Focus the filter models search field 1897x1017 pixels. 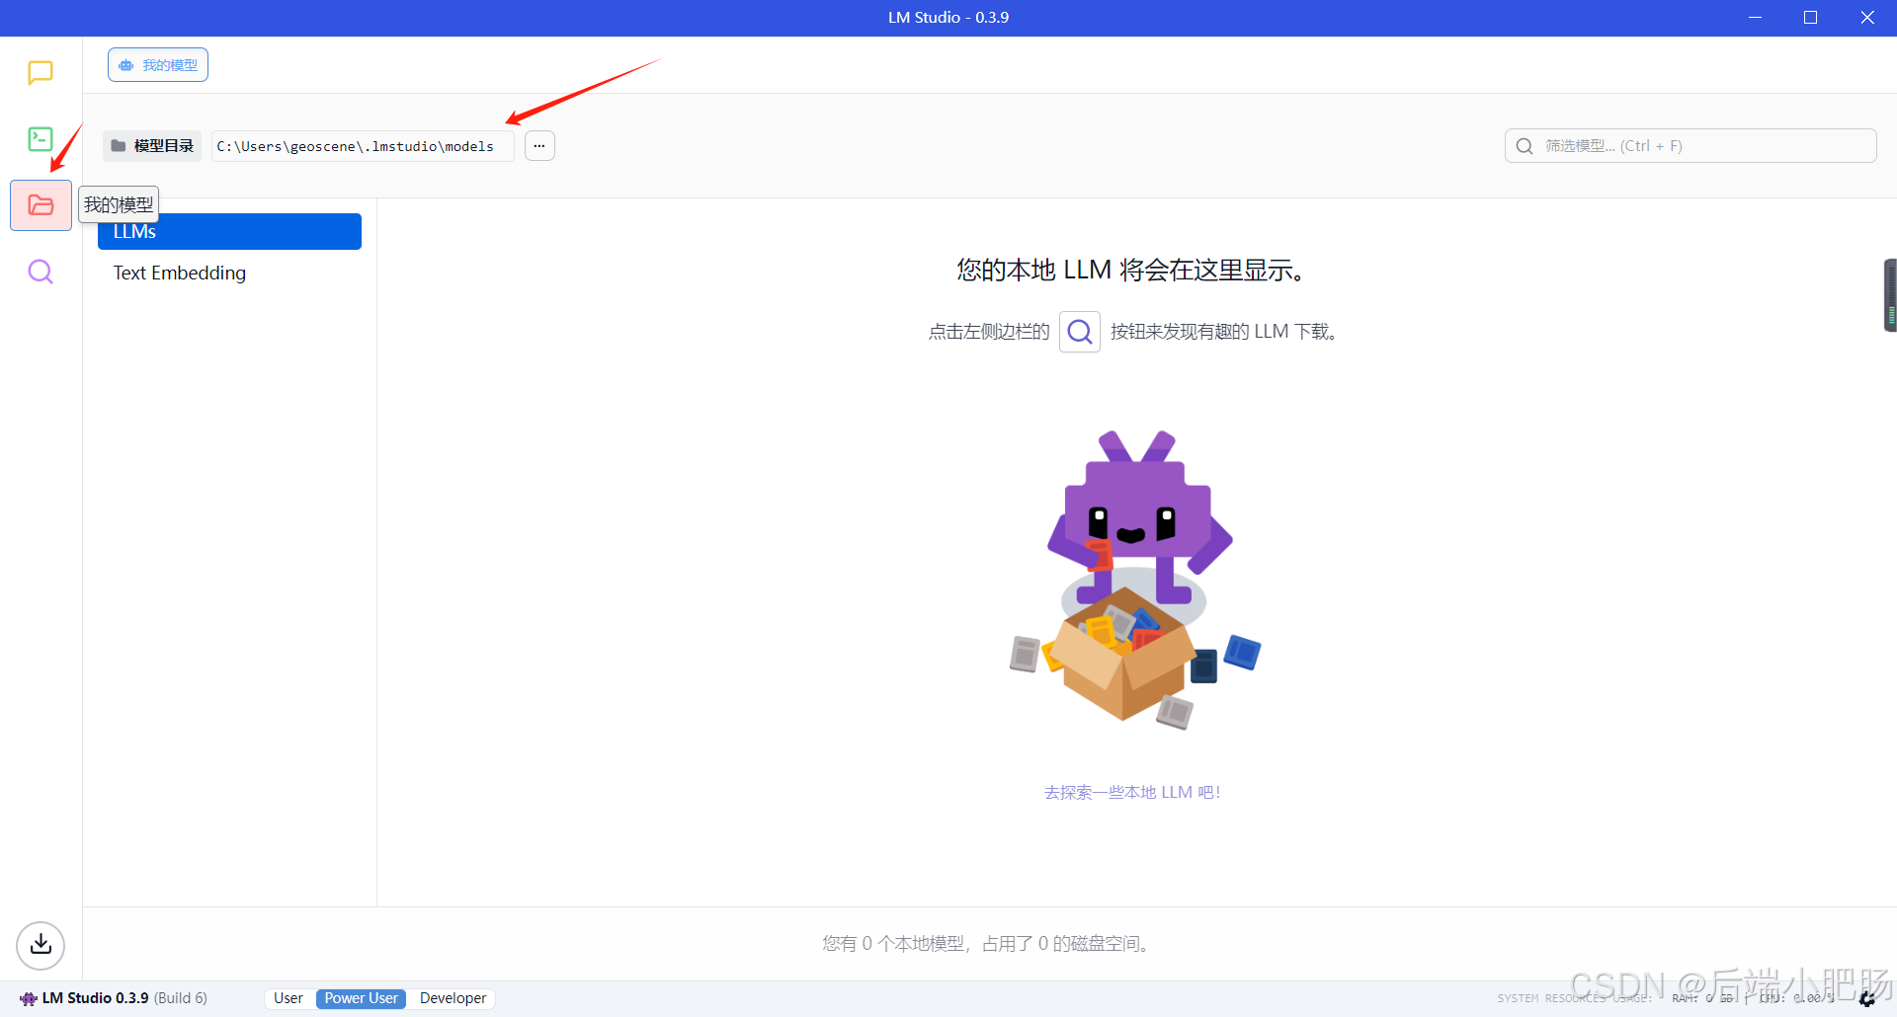[1691, 146]
